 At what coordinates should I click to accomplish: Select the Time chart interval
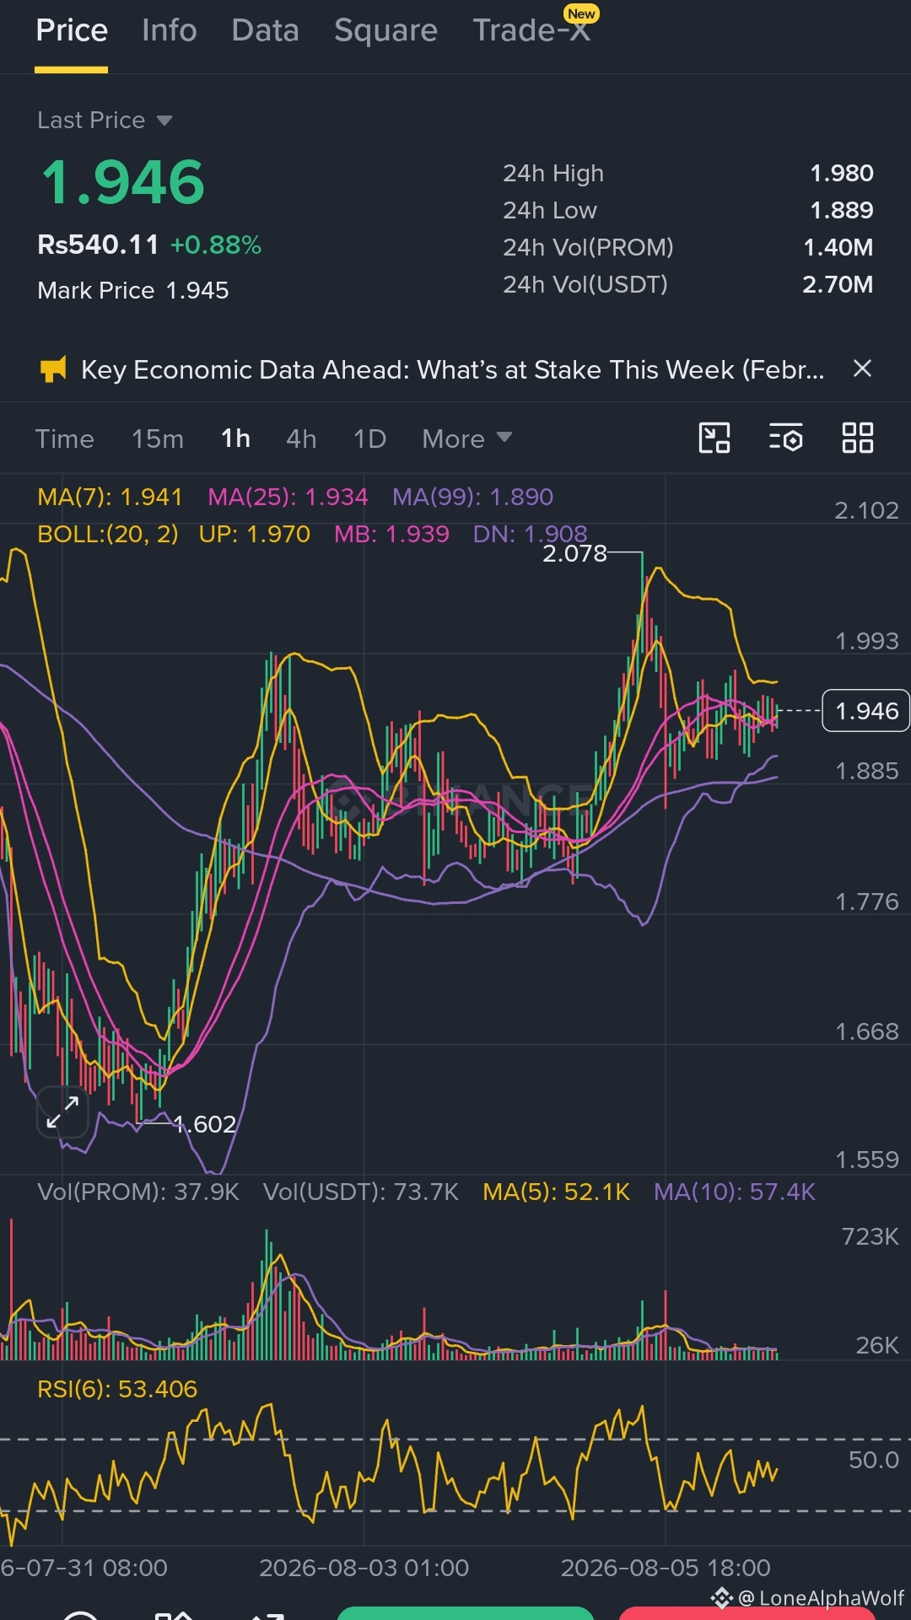click(64, 439)
